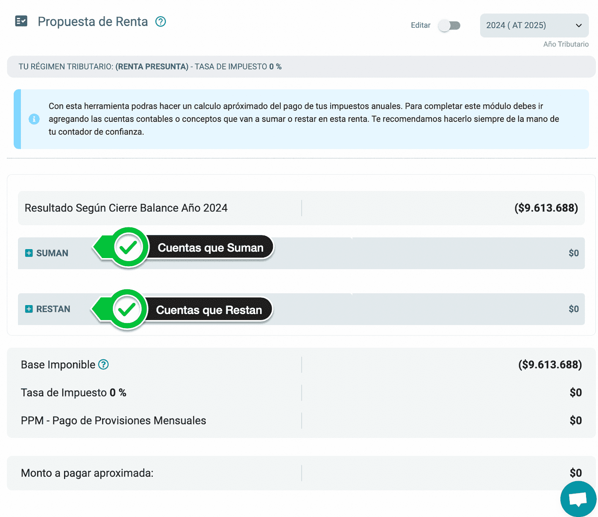598x517 pixels.
Task: Click the TU RÉGIMEN TRIBUTARIO banner text
Action: [150, 67]
